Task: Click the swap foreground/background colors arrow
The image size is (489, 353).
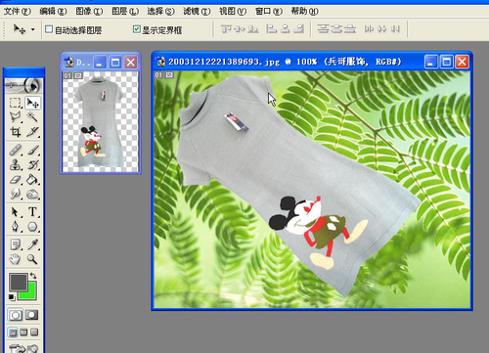Action: coord(33,276)
